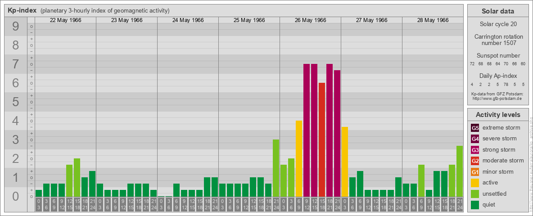Click the Kp scale number 9
The width and height of the screenshot is (533, 216).
(16, 27)
